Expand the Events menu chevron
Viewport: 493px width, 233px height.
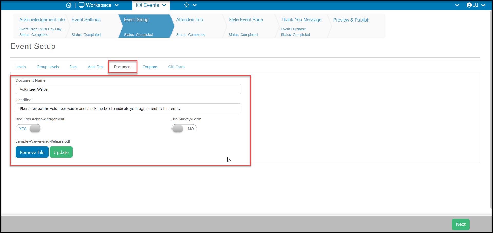tap(164, 5)
